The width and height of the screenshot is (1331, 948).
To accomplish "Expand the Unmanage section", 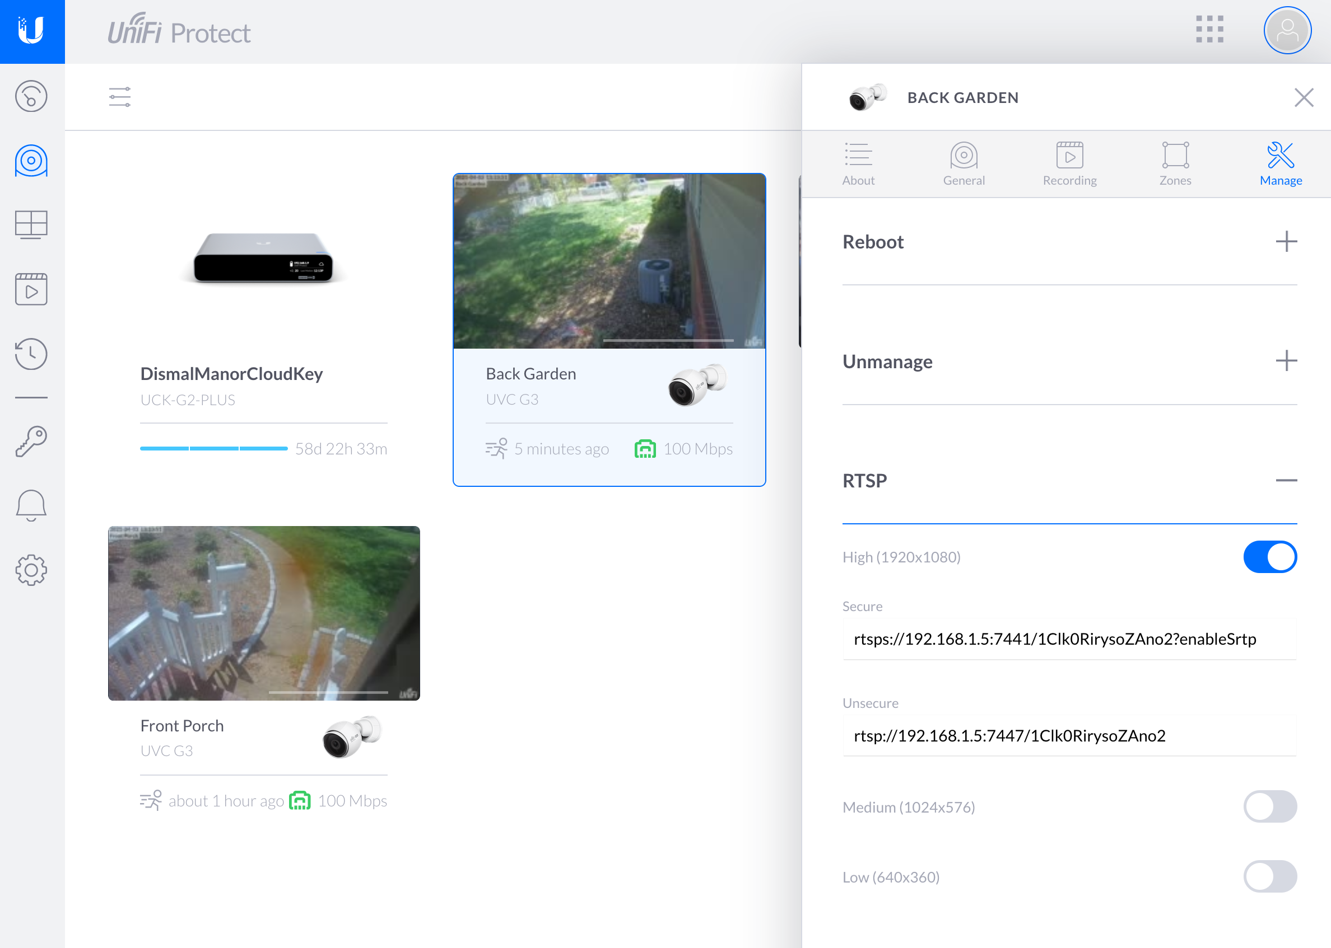I will pyautogui.click(x=1286, y=361).
